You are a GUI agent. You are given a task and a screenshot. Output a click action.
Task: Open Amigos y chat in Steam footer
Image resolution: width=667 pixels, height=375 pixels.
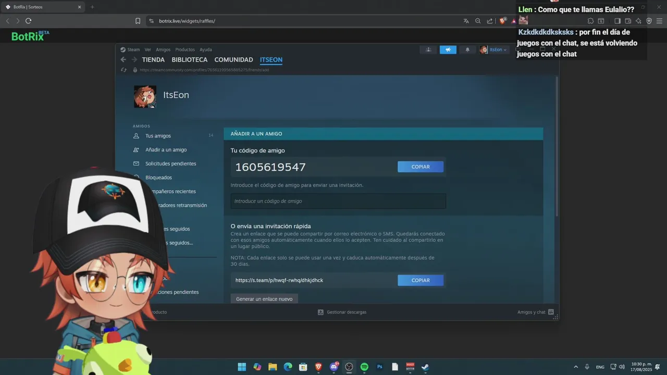pyautogui.click(x=536, y=312)
